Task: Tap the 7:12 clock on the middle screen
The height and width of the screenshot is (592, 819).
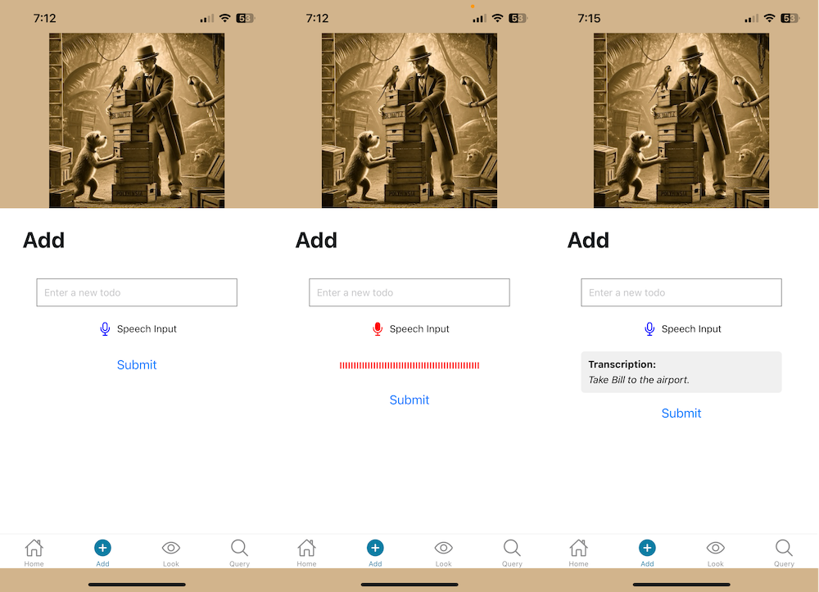Action: tap(318, 18)
